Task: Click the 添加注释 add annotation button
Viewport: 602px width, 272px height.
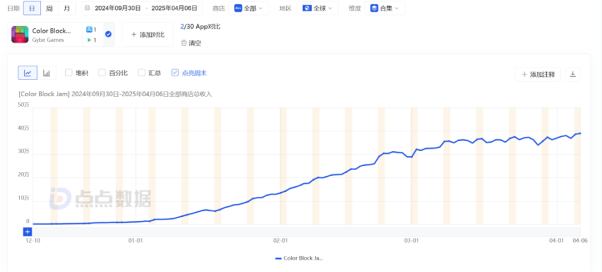Action: (x=538, y=74)
